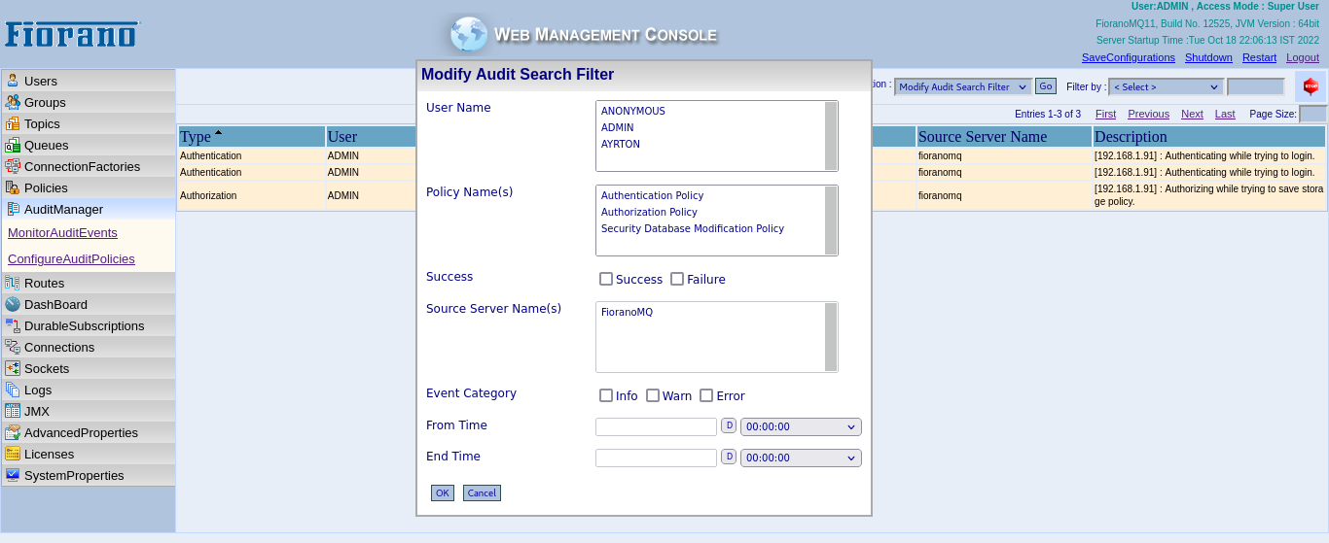The height and width of the screenshot is (543, 1329).
Task: Click the Restart link
Action: 1259,57
